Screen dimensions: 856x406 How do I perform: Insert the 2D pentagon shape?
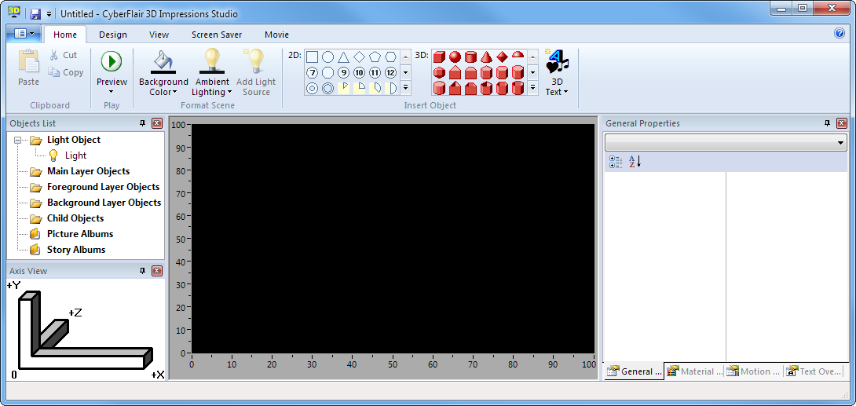tap(375, 57)
